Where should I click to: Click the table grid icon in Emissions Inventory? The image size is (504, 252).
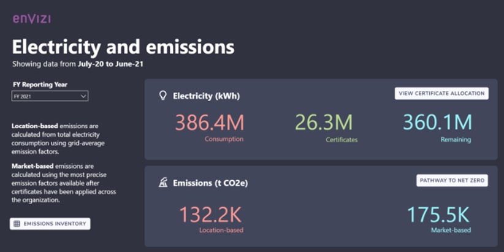[17, 224]
